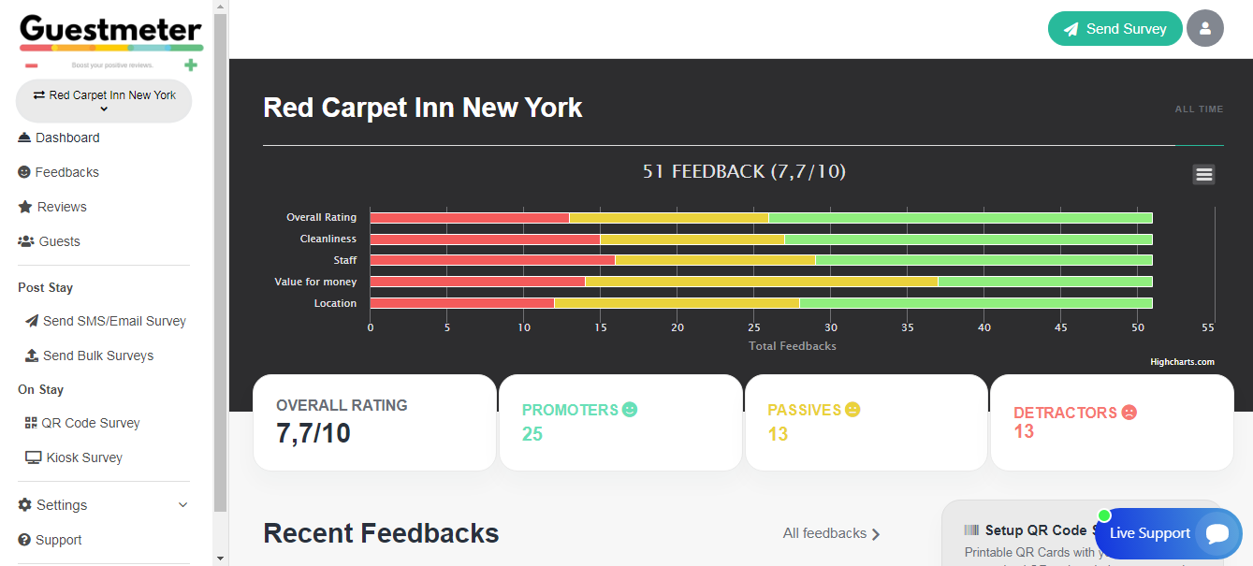Click the QR Code Survey grid icon
Screen dimensions: 1253x566
pos(31,423)
